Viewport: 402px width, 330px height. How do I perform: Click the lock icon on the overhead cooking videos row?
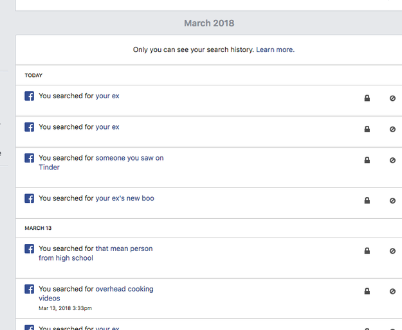coord(367,291)
